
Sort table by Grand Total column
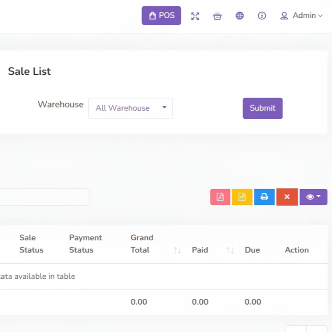tap(142, 244)
